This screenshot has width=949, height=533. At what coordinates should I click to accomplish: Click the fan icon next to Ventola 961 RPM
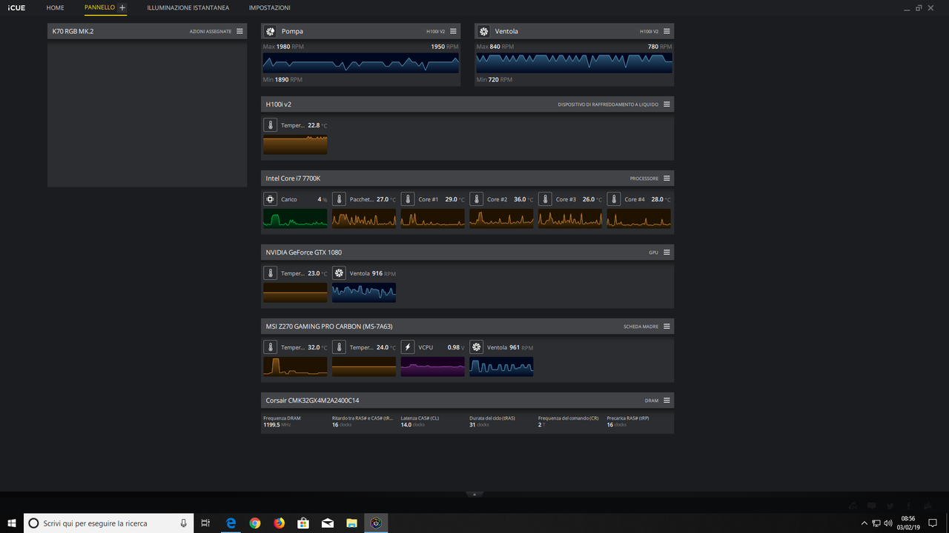click(x=476, y=346)
